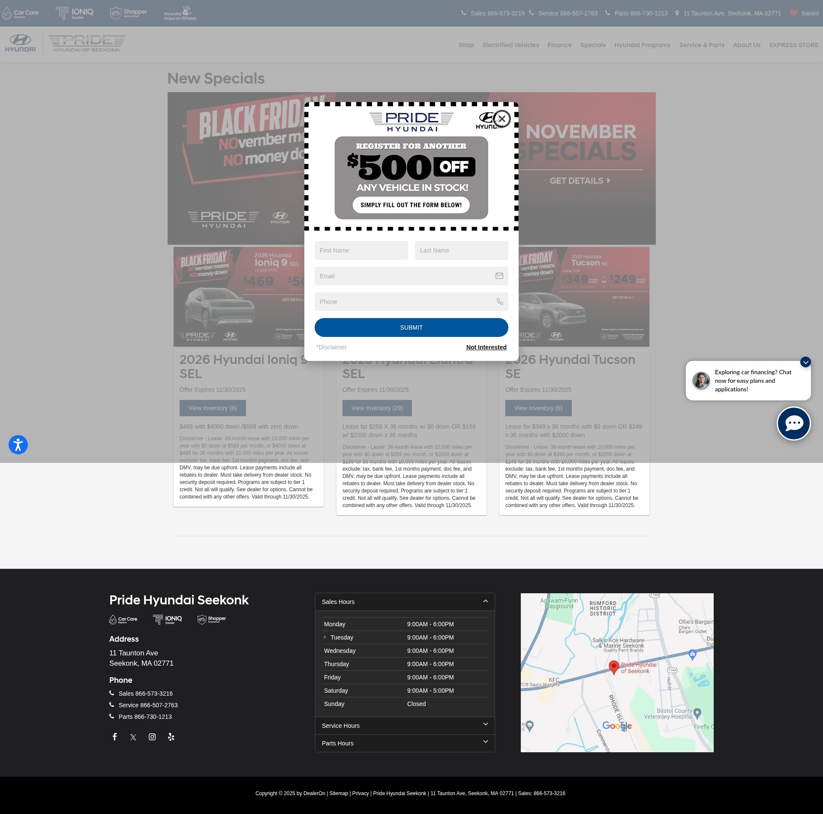Viewport: 823px width, 814px height.
Task: Click the Phone input field
Action: [x=411, y=302]
